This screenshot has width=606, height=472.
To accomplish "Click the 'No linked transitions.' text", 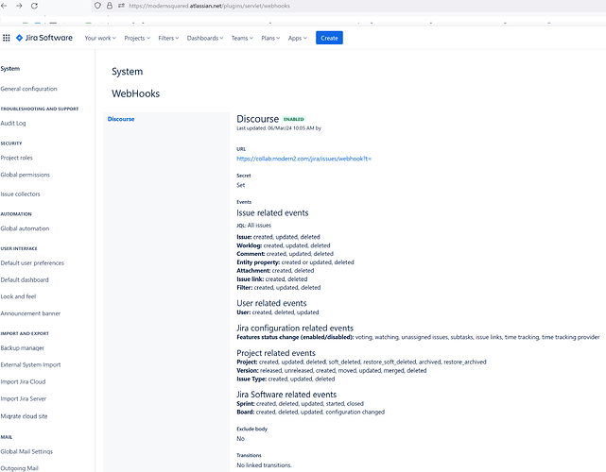I will coord(264,465).
